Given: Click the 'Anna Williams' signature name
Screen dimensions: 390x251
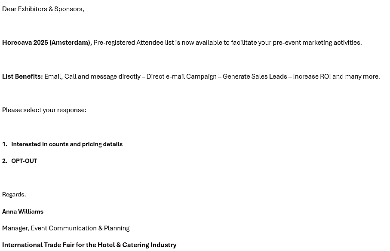Looking at the screenshot, I should tap(23, 211).
